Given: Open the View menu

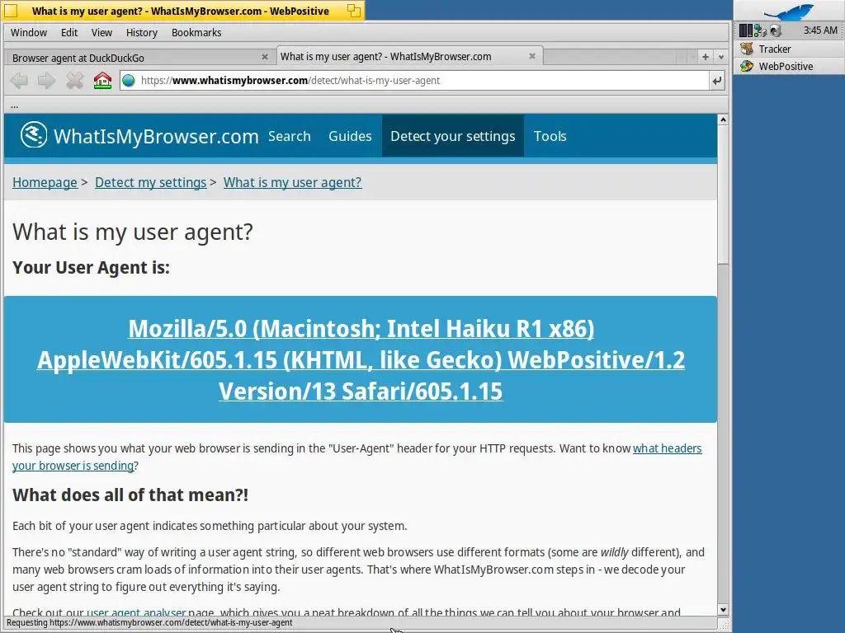Looking at the screenshot, I should click(101, 32).
